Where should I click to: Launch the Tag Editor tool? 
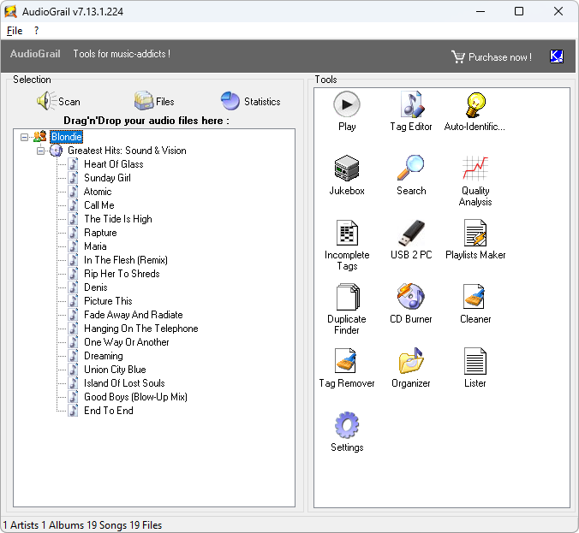pos(411,111)
